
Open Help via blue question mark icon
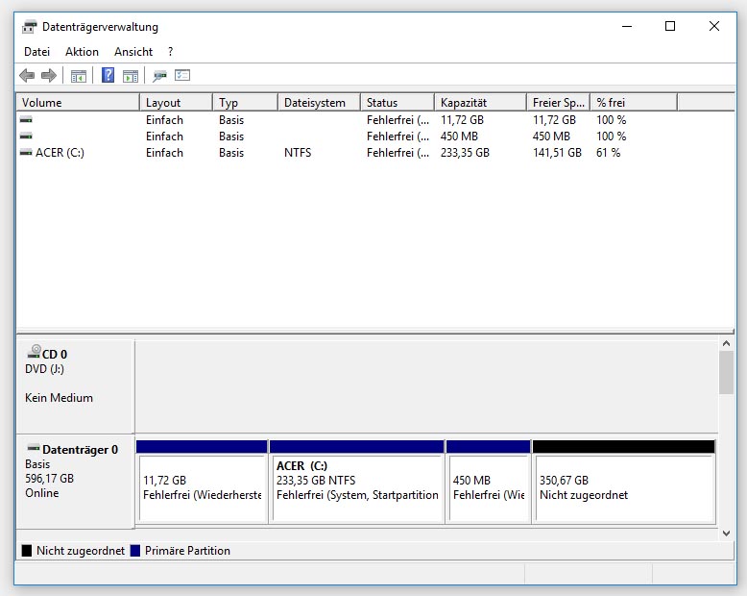108,76
